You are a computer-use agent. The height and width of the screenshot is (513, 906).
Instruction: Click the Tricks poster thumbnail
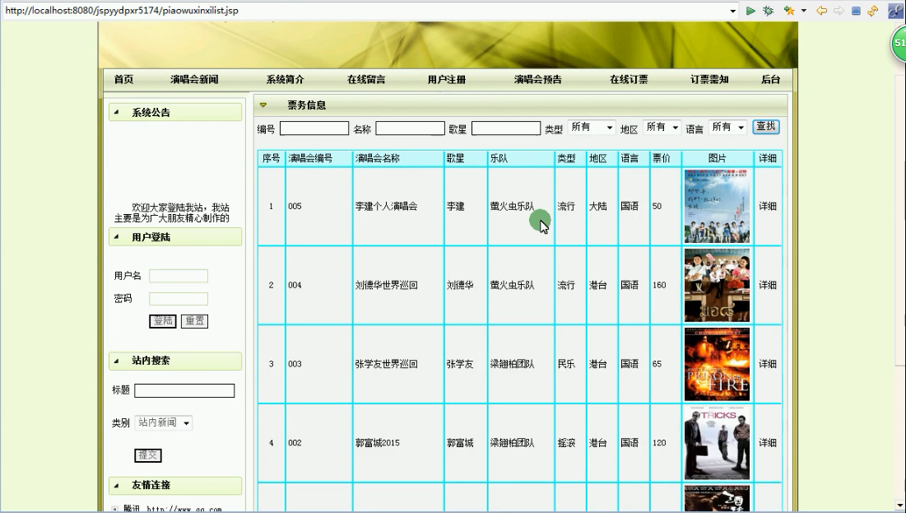(x=717, y=443)
